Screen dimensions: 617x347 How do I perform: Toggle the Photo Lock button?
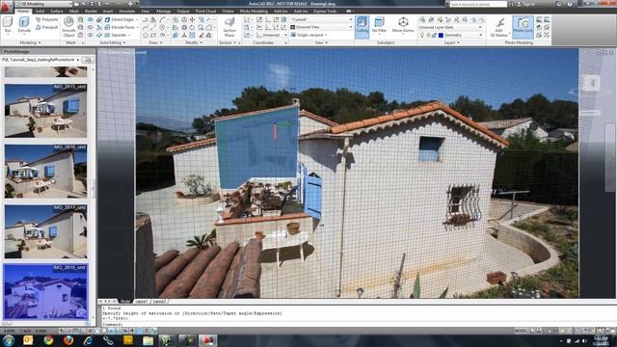(x=523, y=26)
